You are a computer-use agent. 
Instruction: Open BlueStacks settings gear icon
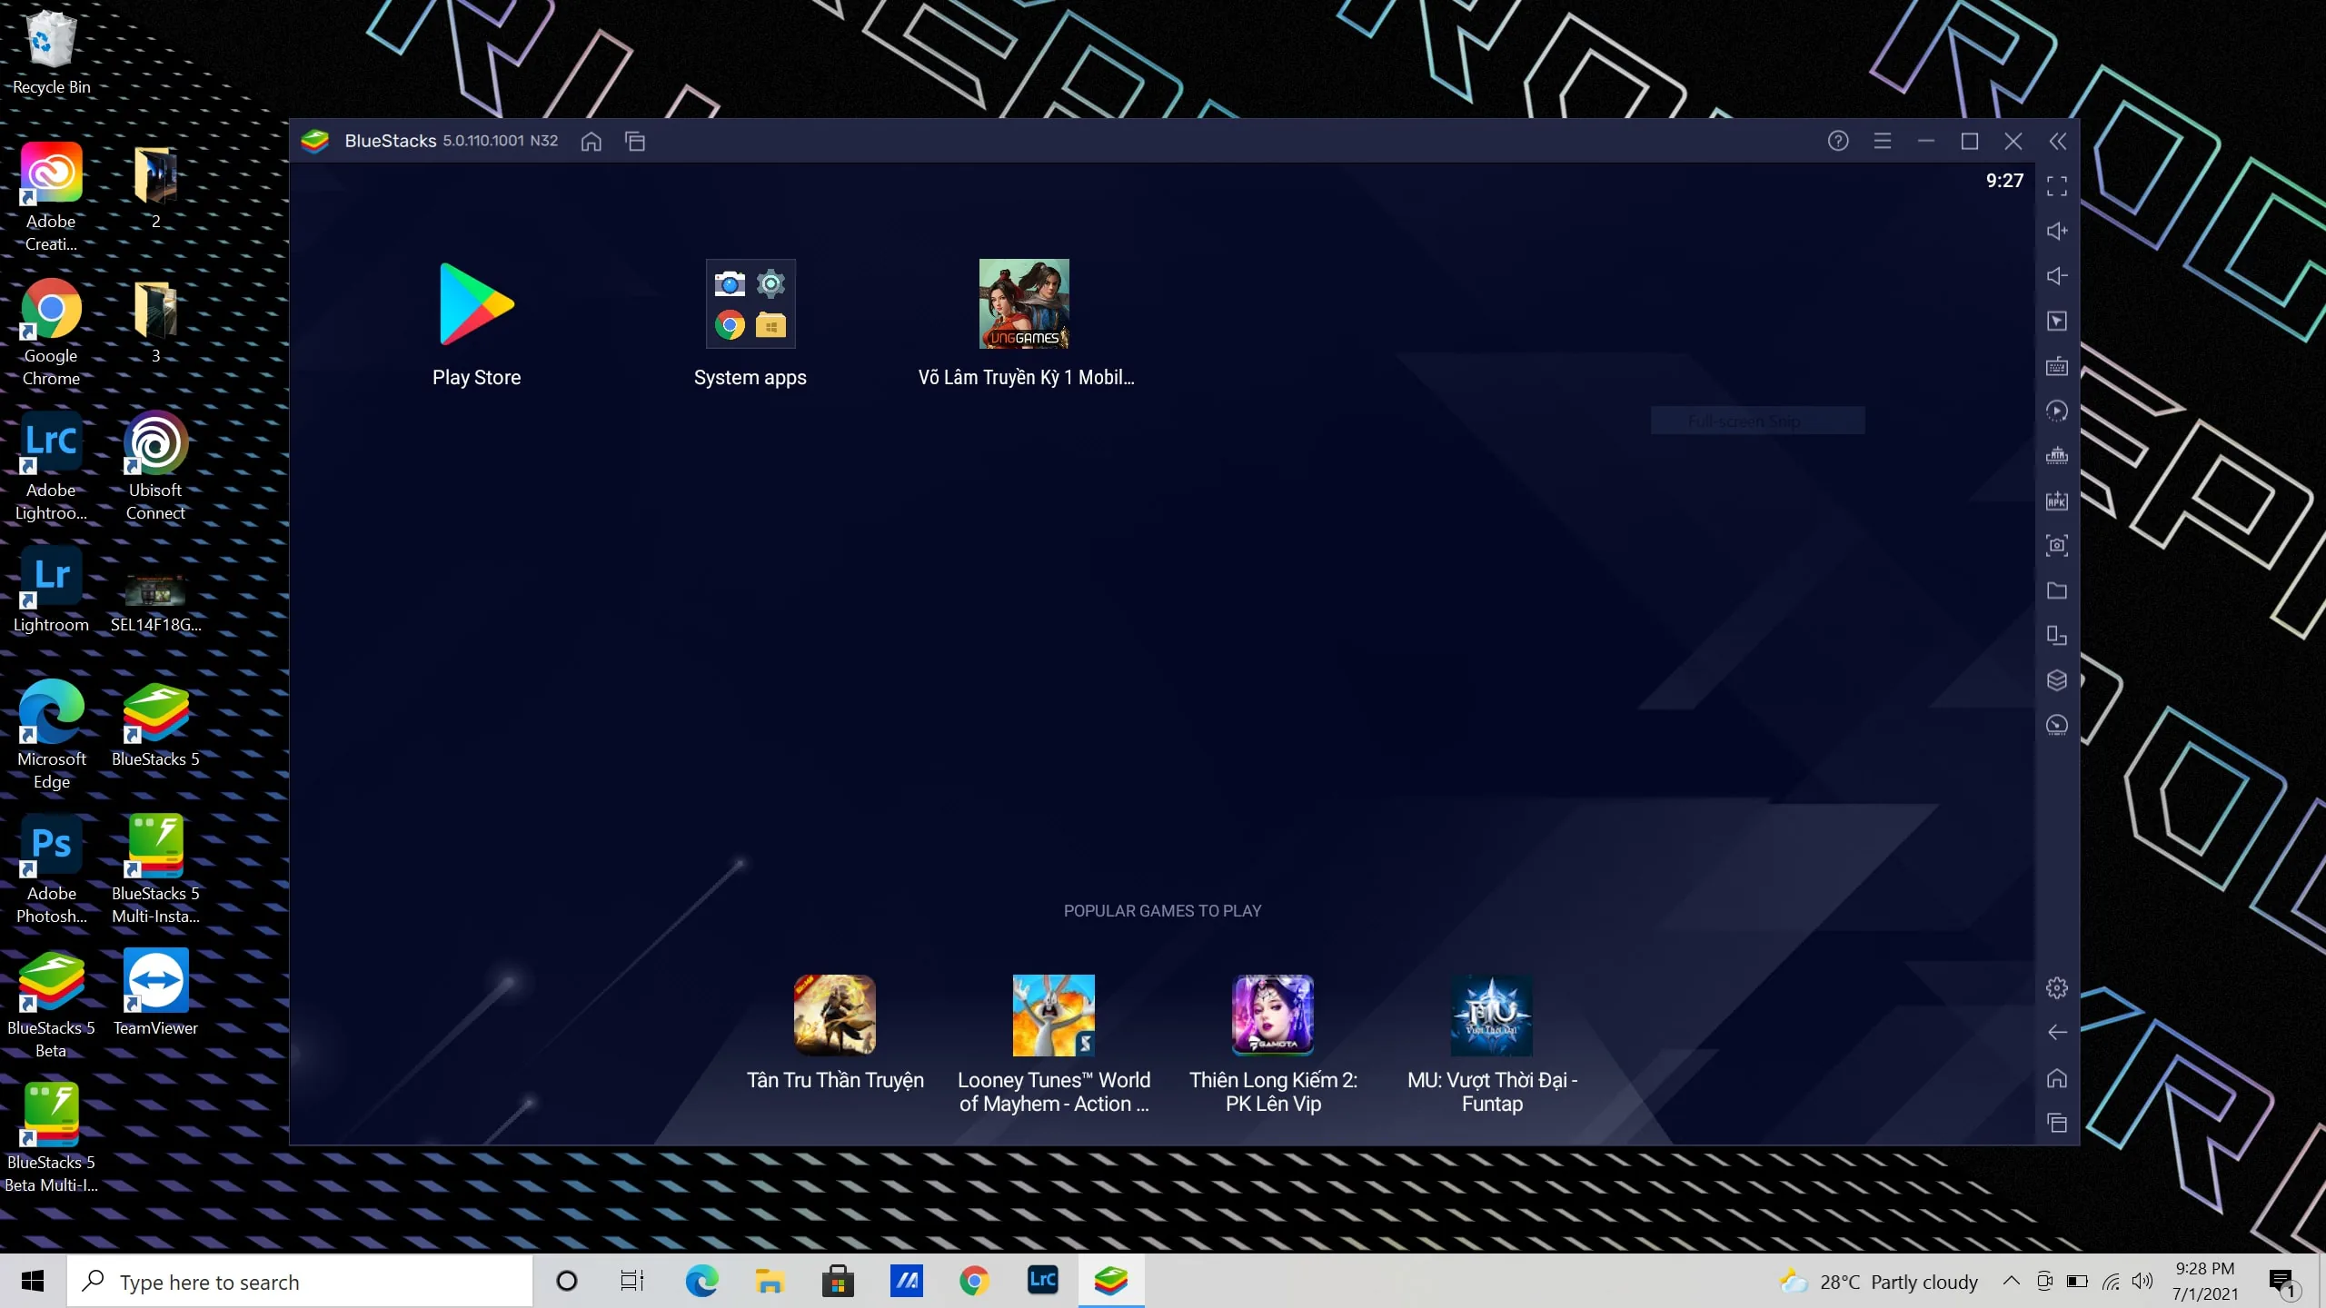click(x=2057, y=987)
